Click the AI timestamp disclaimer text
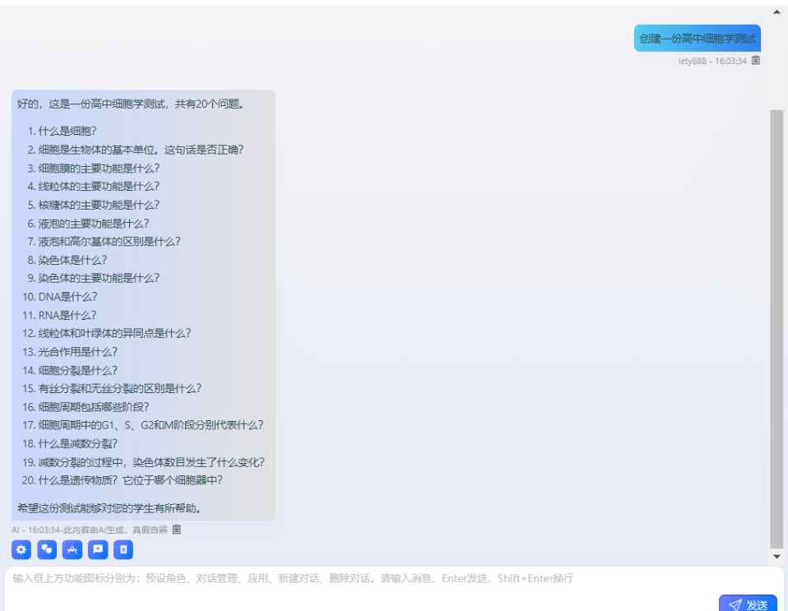The image size is (788, 611). pos(89,530)
